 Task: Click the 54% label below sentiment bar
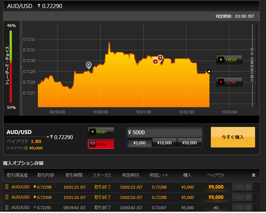[x=11, y=108]
